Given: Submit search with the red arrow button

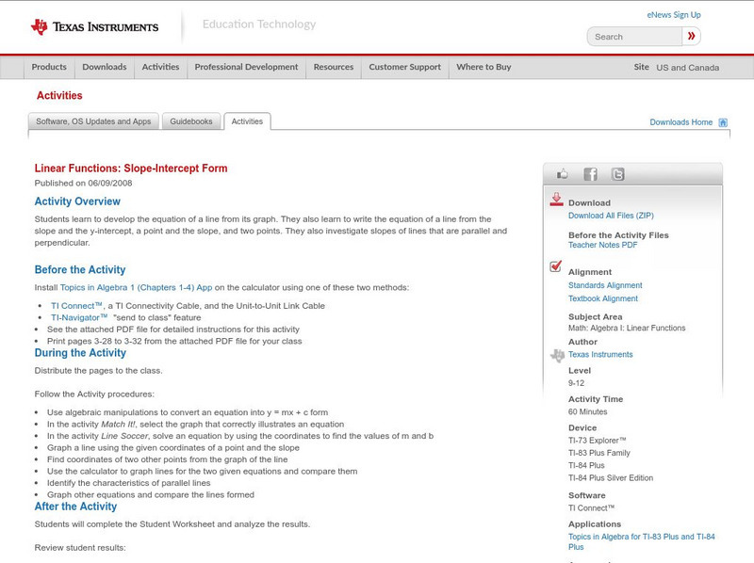Looking at the screenshot, I should (691, 36).
